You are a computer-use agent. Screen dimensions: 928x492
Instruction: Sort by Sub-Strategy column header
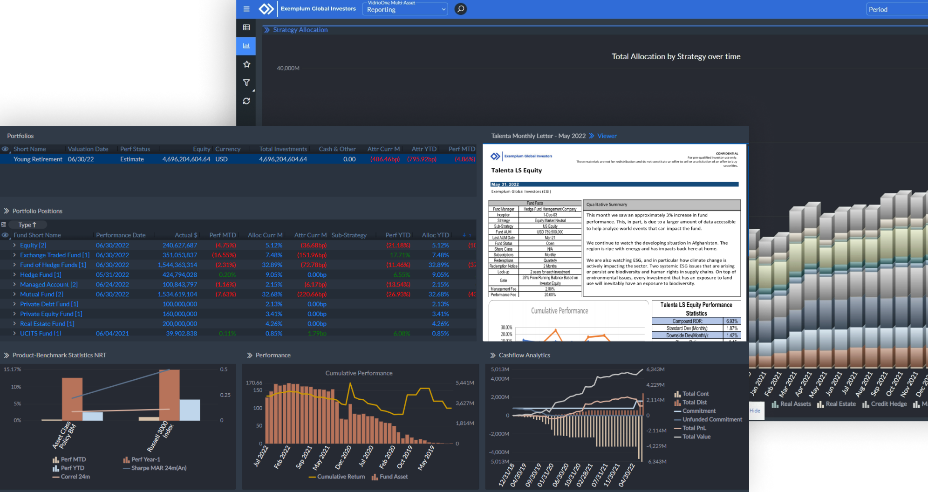point(349,235)
